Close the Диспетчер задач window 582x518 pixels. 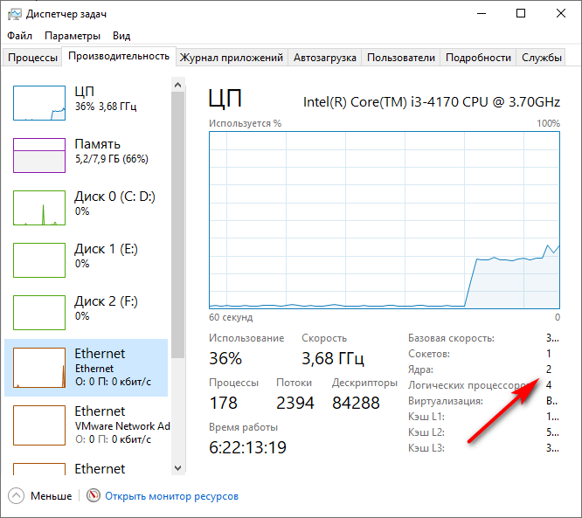(561, 14)
